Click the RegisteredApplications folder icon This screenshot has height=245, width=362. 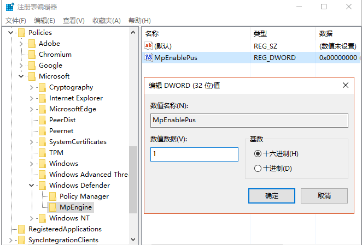(x=22, y=229)
